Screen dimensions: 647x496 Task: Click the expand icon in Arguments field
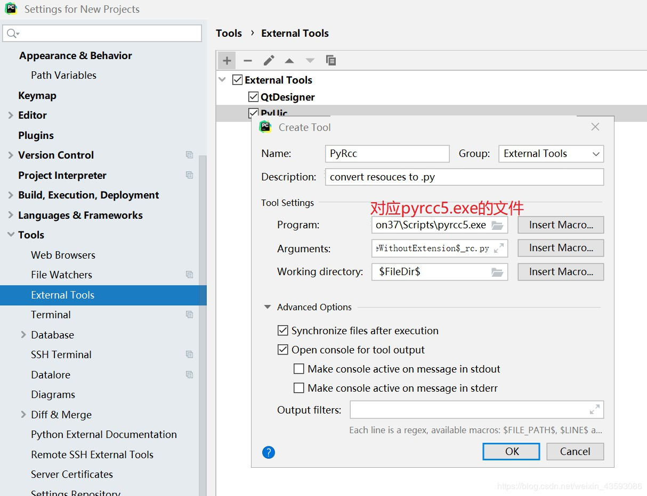tap(499, 248)
